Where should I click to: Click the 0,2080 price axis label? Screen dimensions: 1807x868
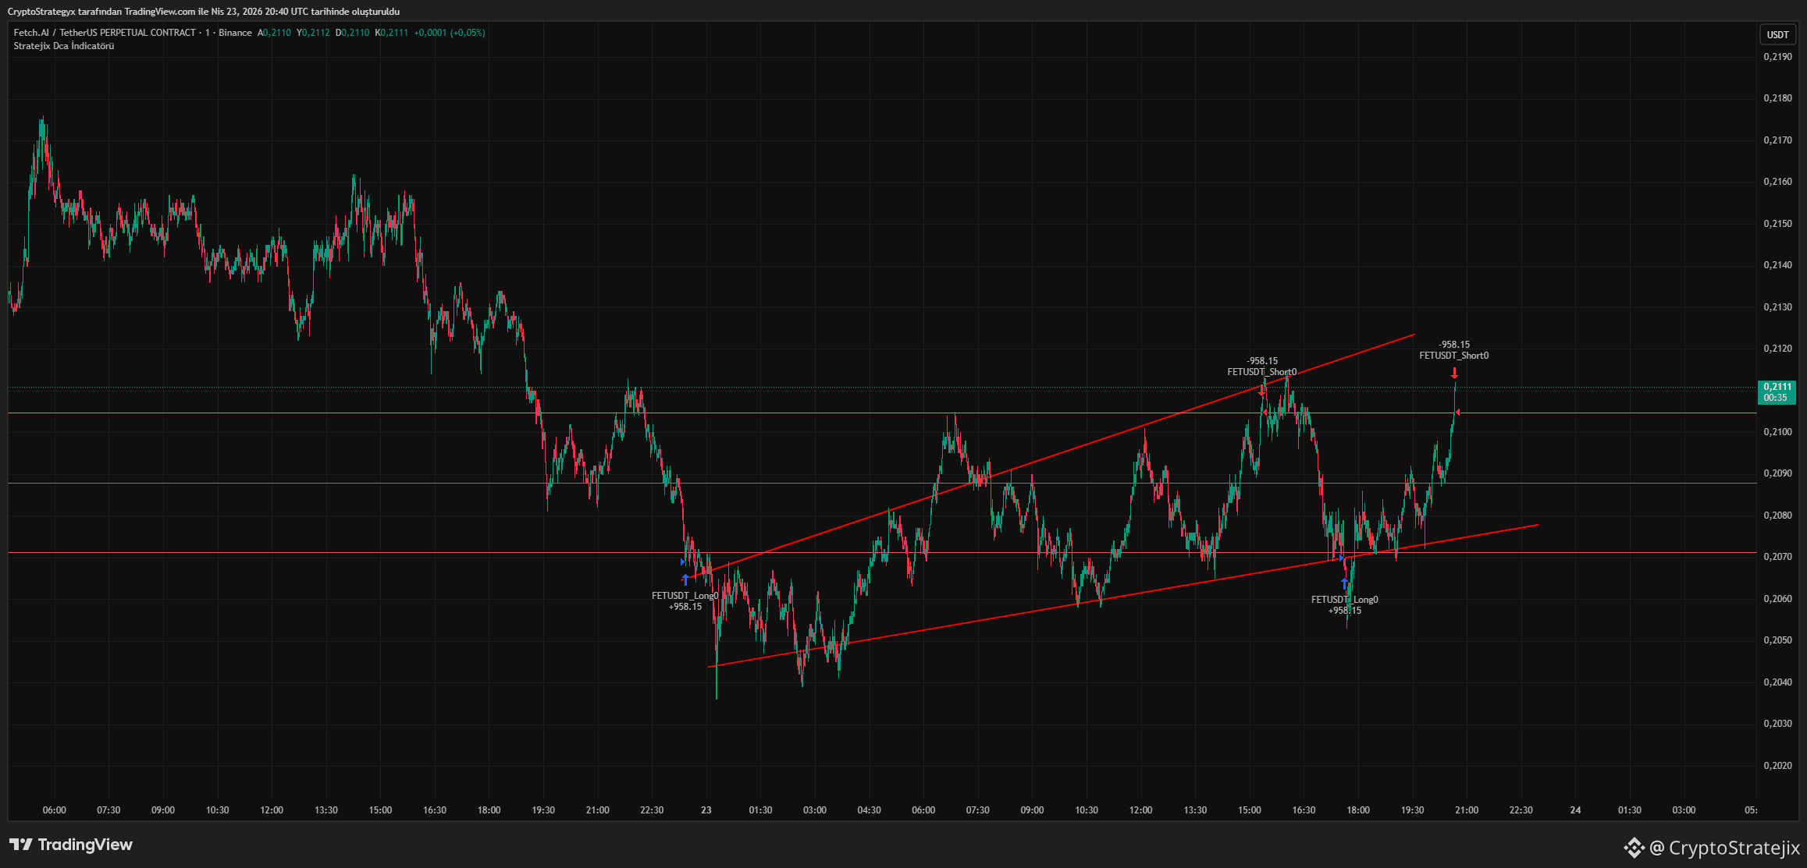click(1777, 515)
